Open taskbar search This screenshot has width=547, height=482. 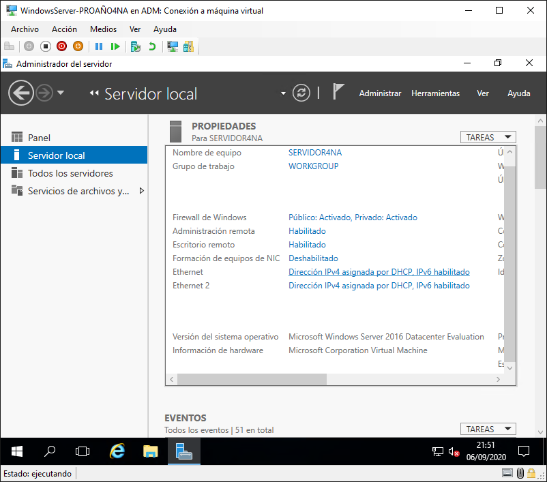coord(50,451)
